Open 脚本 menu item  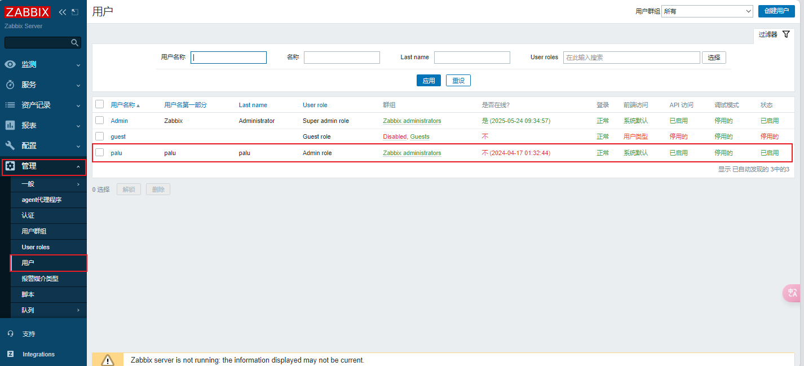(x=48, y=294)
